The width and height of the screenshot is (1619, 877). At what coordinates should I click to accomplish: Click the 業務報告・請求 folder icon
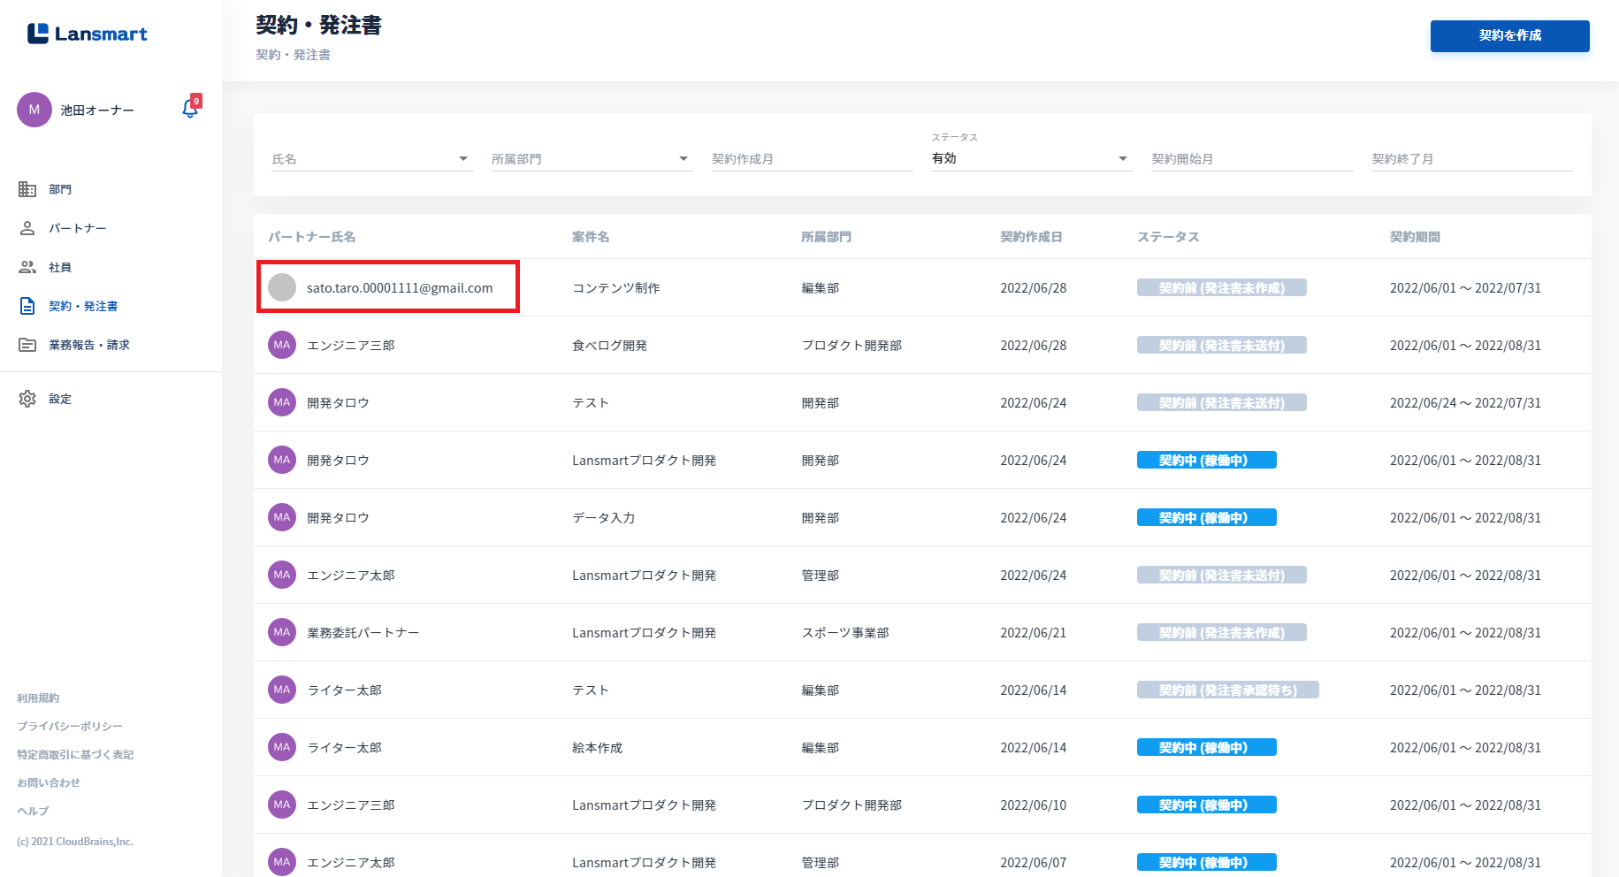pyautogui.click(x=27, y=345)
